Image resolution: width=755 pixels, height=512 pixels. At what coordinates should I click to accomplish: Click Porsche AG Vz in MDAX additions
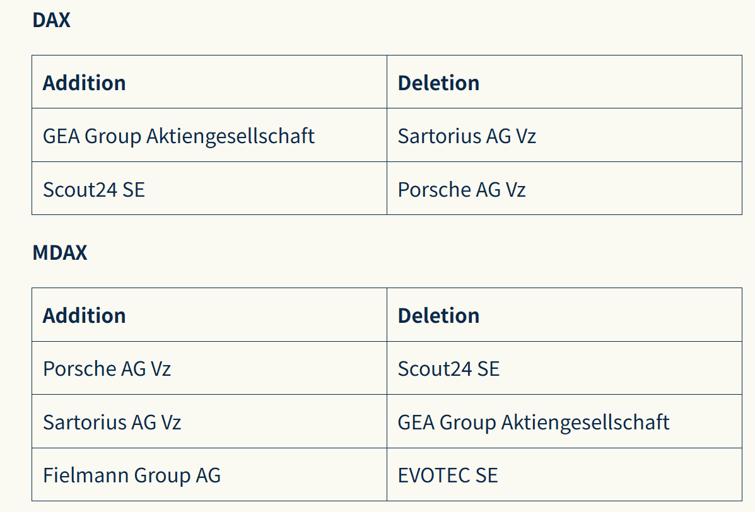coord(107,368)
